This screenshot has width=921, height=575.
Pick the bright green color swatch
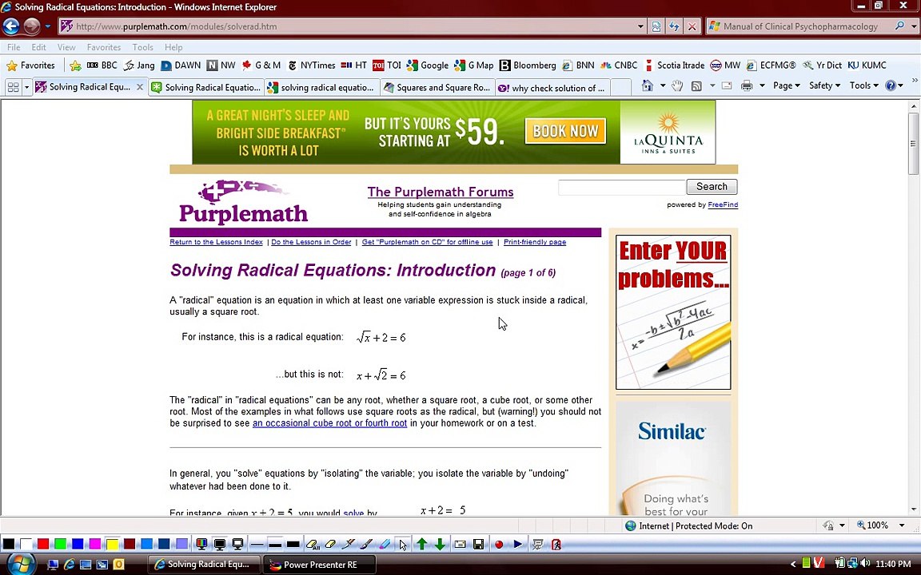click(x=60, y=544)
